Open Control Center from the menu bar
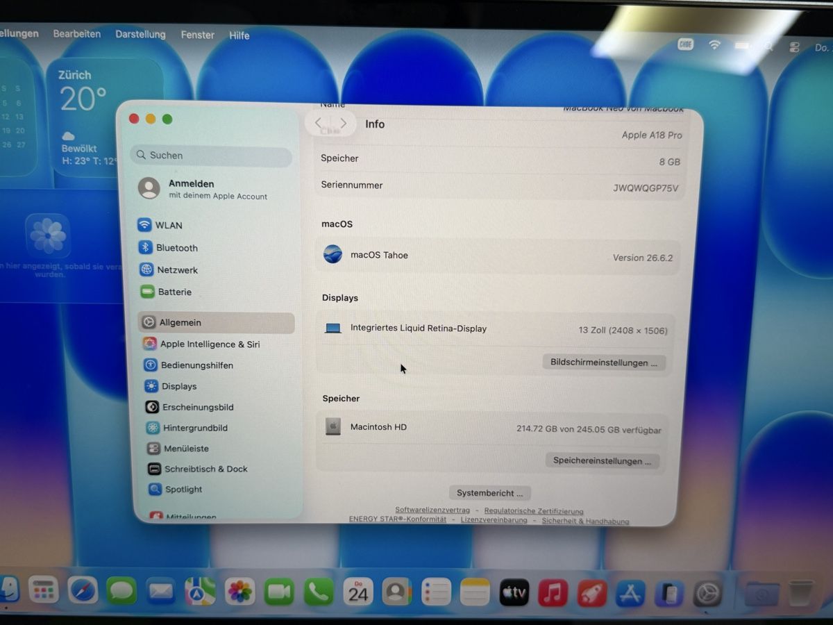 tap(795, 47)
